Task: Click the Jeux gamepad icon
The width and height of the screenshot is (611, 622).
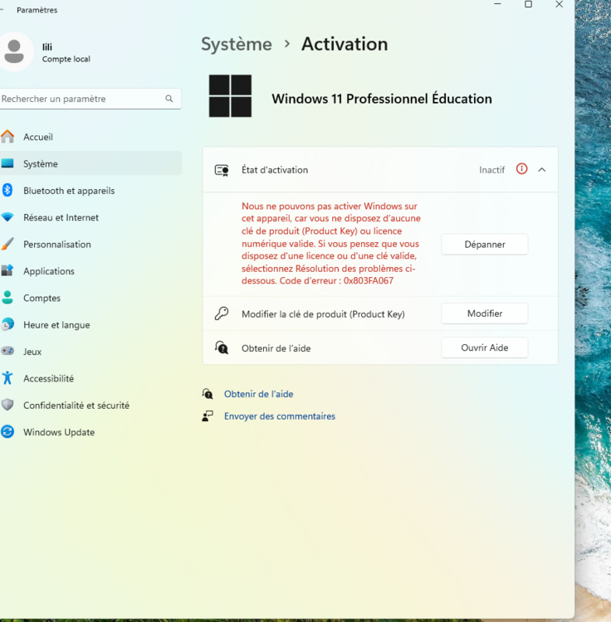Action: click(x=7, y=352)
